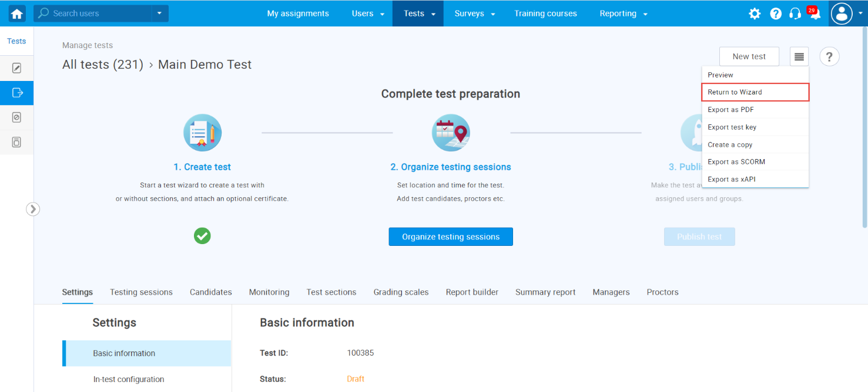Click the hamburger options menu icon
868x392 pixels.
[x=799, y=57]
